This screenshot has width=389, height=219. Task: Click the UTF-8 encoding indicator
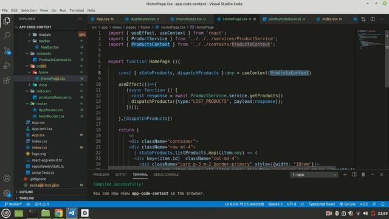(292, 204)
